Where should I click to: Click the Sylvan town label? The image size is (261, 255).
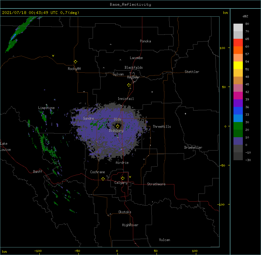pyautogui.click(x=118, y=74)
